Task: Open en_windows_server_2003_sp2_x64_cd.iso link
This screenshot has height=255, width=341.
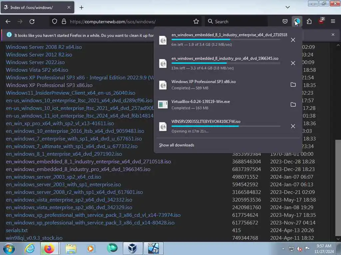Action: (x=54, y=177)
